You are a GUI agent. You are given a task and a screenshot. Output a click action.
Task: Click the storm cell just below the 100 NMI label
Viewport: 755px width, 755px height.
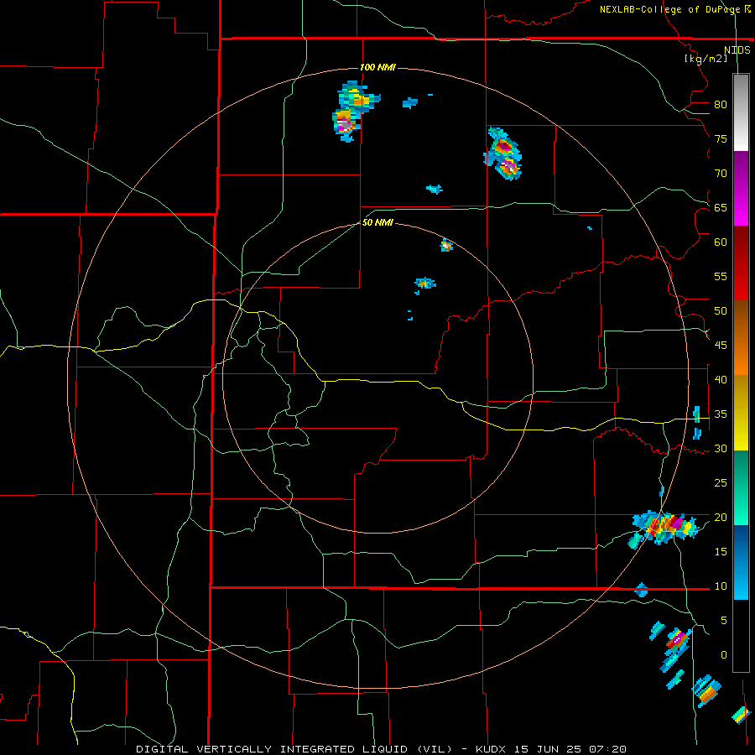tap(356, 111)
